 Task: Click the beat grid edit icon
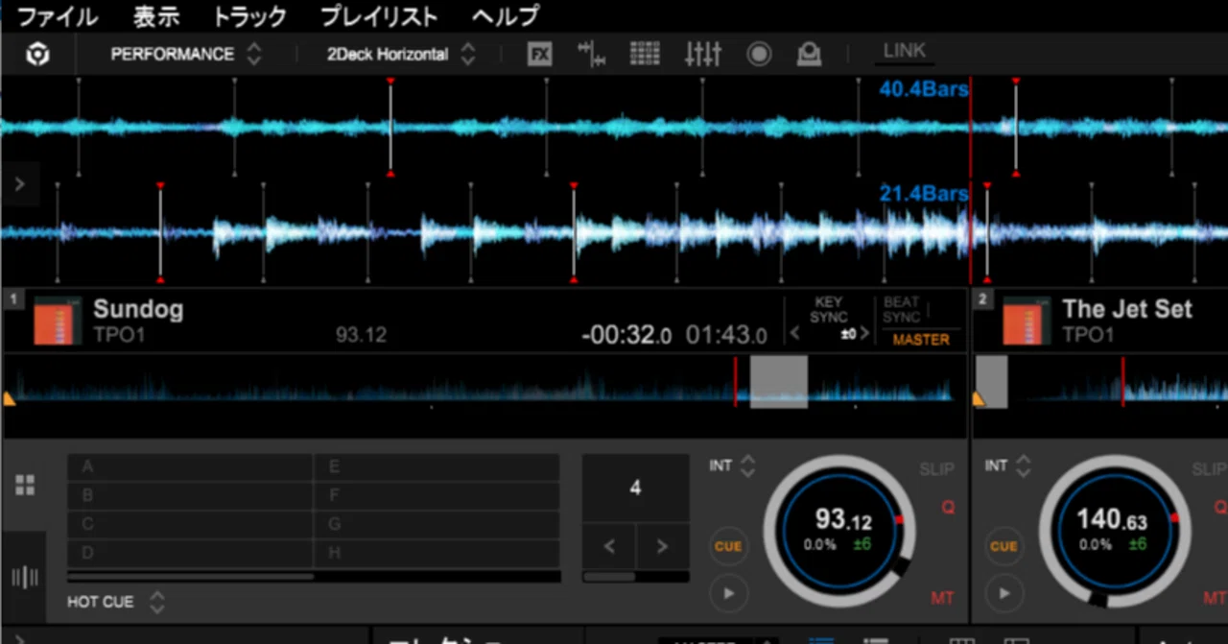(592, 54)
